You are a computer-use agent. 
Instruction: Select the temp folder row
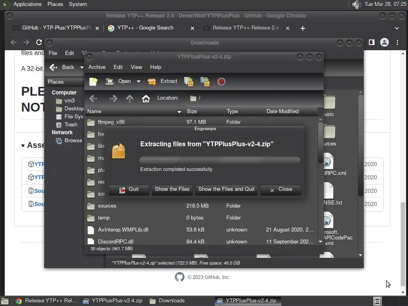[x=202, y=218]
